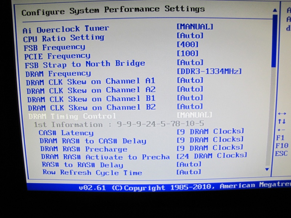291x218 pixels.
Task: Open the [DDR3-1334MHz] DRAM Frequency value
Action: 209,71
